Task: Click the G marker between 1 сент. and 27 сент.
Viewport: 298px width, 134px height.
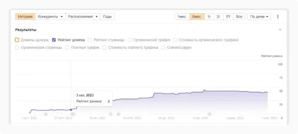Action: 46,114
